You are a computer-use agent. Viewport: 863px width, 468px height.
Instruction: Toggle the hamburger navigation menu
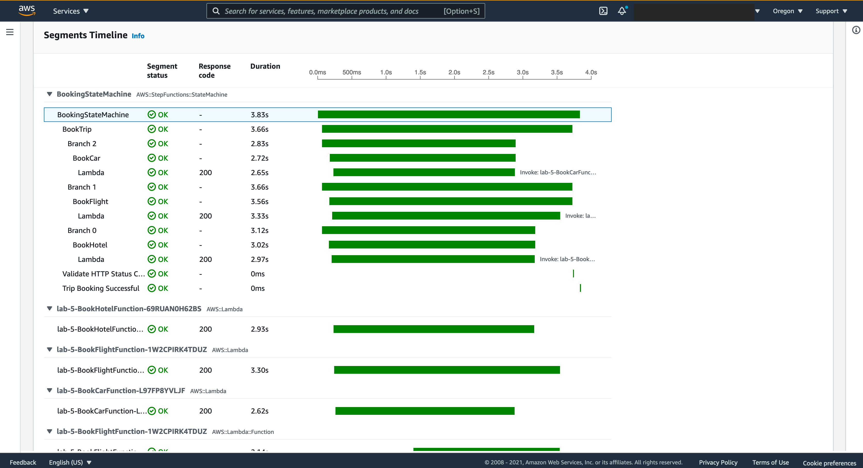tap(10, 32)
